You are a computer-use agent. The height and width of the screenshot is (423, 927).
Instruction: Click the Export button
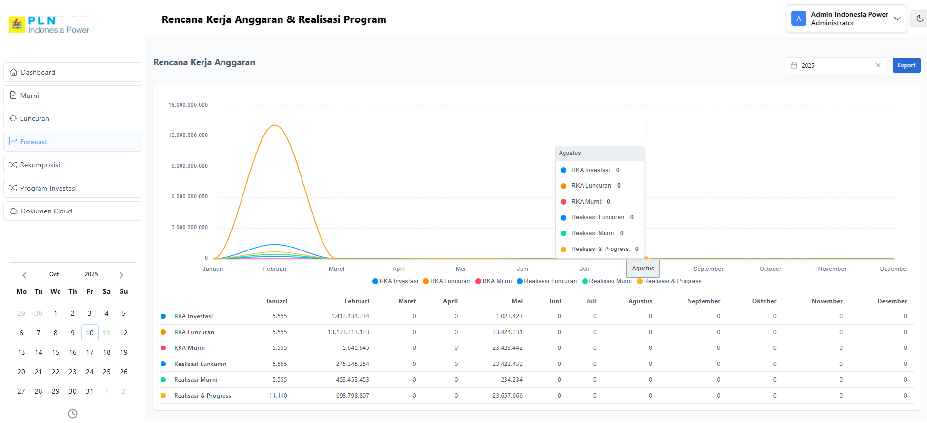[906, 65]
